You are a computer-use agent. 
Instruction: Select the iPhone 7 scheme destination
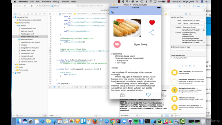click(56, 6)
